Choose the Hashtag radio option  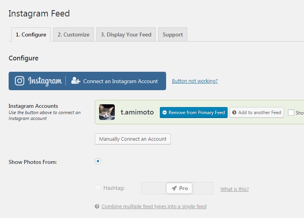pos(98,188)
